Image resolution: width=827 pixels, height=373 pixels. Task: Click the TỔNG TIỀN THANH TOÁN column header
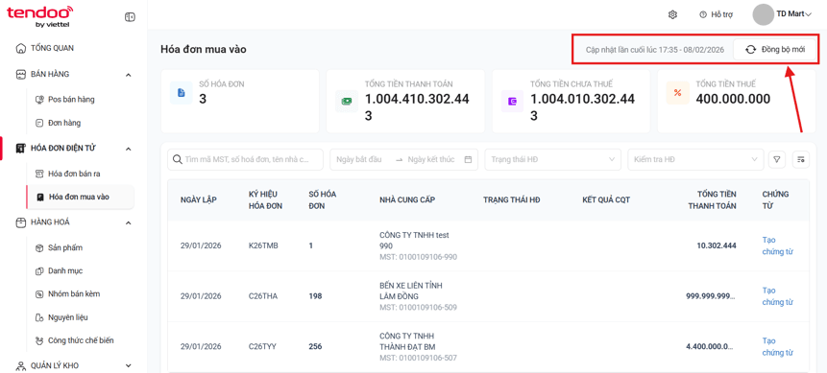coord(712,199)
